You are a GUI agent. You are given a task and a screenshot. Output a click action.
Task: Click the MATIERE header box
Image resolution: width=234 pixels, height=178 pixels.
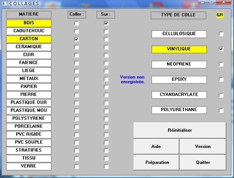pos(29,14)
